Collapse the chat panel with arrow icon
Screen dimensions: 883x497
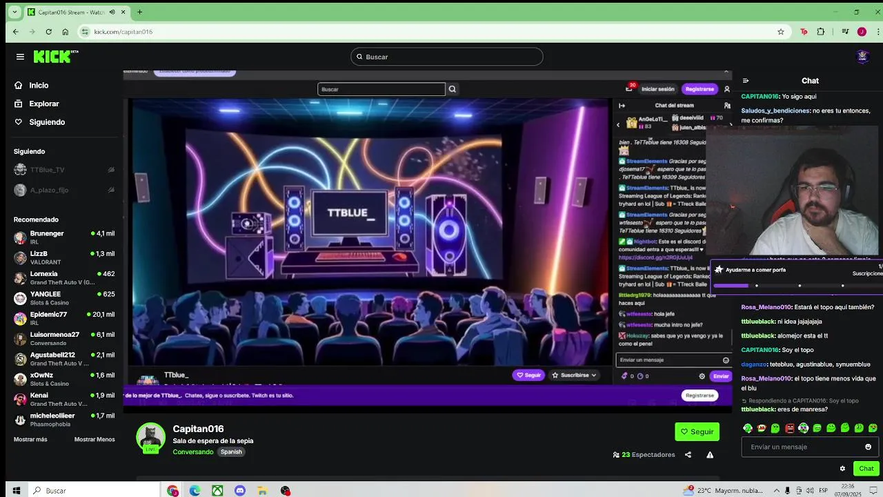pos(745,81)
